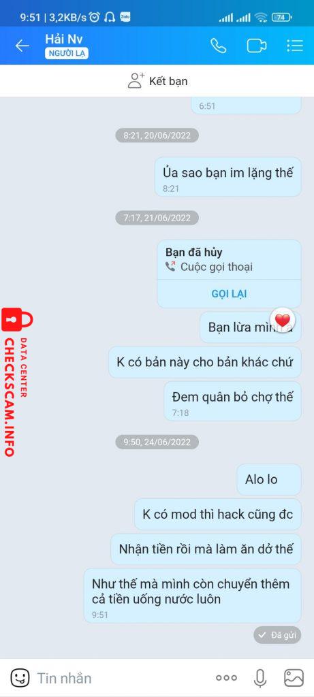
Task: Start a video call with Hải Nv
Action: tap(257, 46)
